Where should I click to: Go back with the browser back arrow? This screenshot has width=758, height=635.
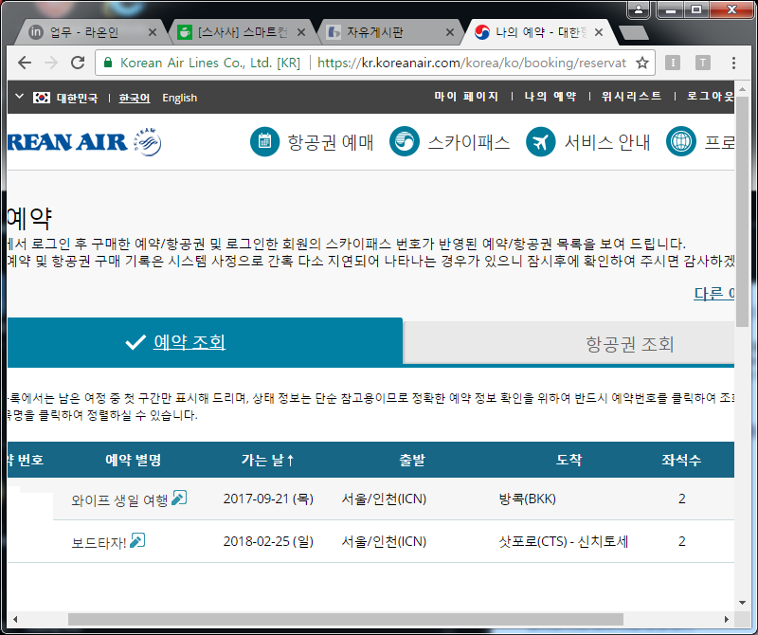coord(25,63)
